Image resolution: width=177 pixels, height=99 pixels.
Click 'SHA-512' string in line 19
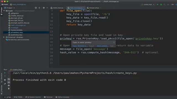(x=131, y=53)
